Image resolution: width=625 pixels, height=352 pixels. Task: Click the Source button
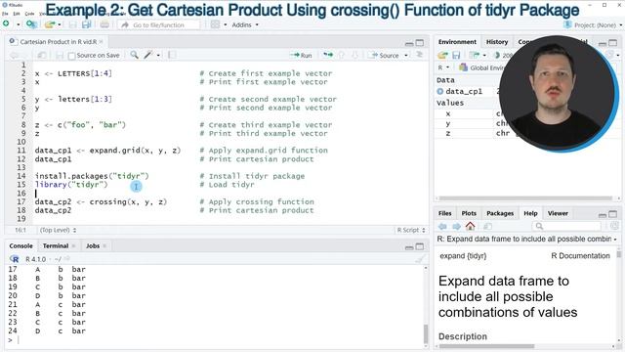(385, 55)
